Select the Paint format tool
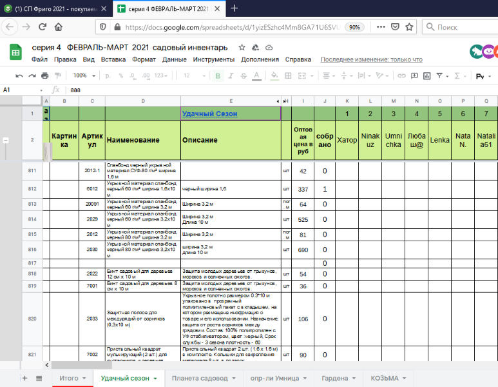The height and width of the screenshot is (387, 498). pyautogui.click(x=58, y=75)
